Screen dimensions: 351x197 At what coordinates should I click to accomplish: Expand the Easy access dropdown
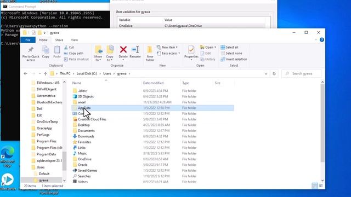(168, 54)
